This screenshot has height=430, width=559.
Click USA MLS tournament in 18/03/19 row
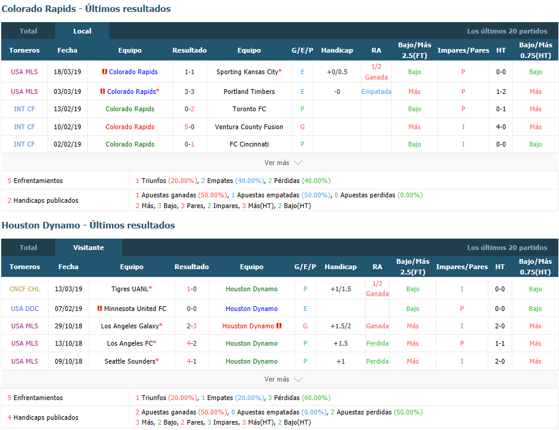click(25, 72)
